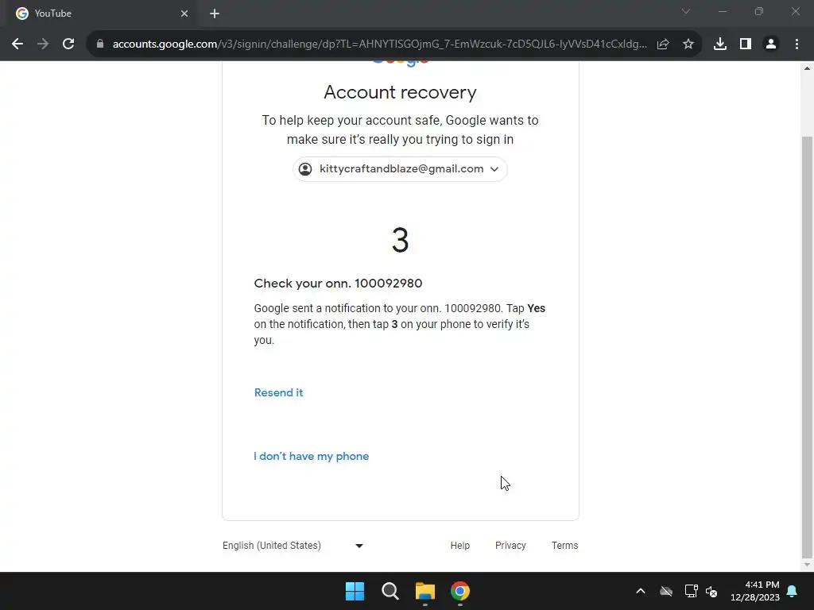Viewport: 814px width, 610px height.
Task: Close the YouTube tab
Action: [x=184, y=14]
